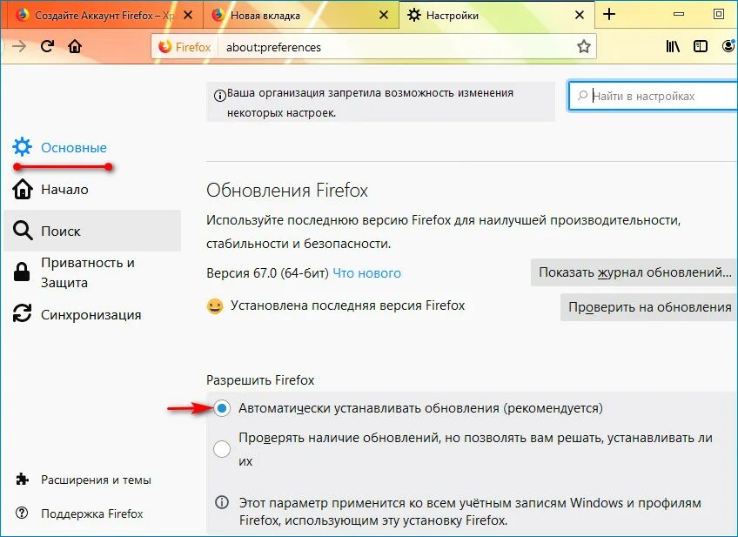Viewport: 738px width, 537px height.
Task: Reload the current page
Action: point(47,46)
